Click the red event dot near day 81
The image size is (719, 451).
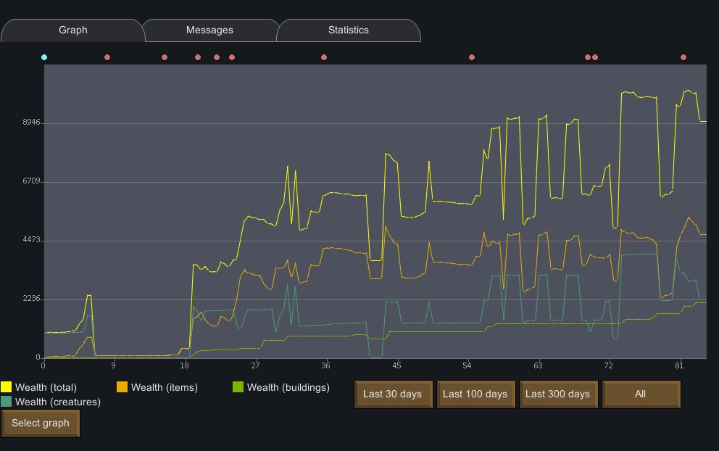coord(683,57)
